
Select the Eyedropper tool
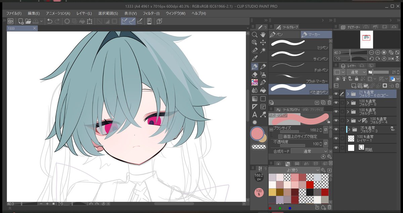pyautogui.click(x=255, y=59)
